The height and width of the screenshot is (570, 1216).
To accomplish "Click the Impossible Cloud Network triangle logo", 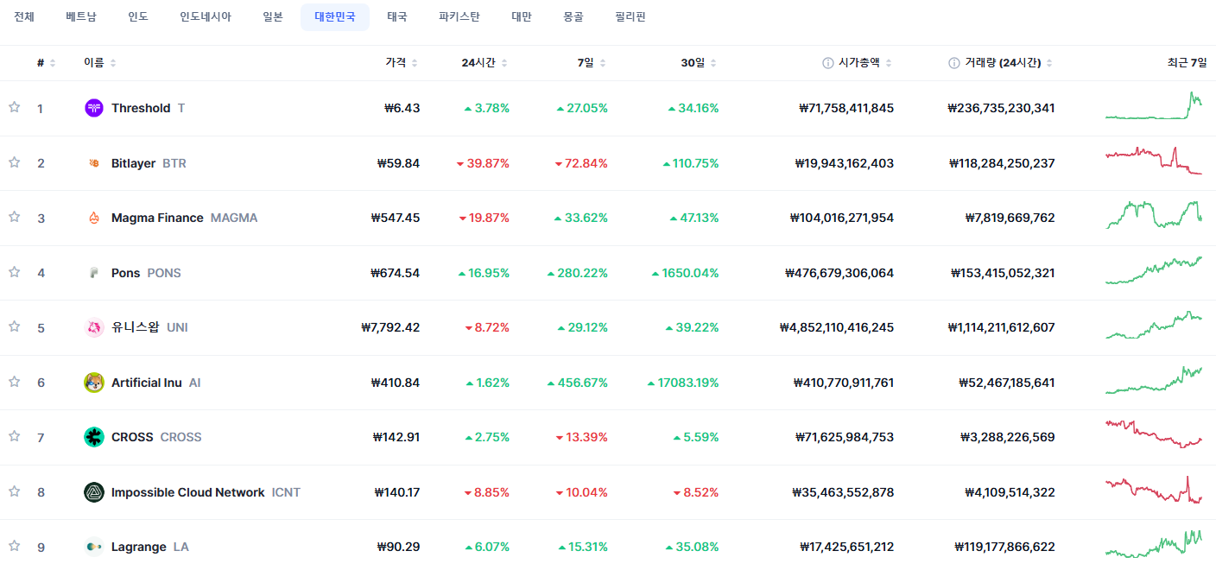I will 94,492.
